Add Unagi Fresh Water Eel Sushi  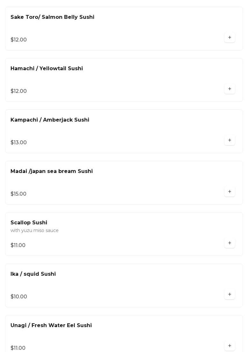pyautogui.click(x=230, y=346)
